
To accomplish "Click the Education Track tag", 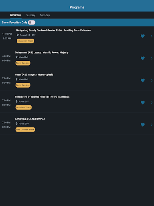I will (25, 41).
